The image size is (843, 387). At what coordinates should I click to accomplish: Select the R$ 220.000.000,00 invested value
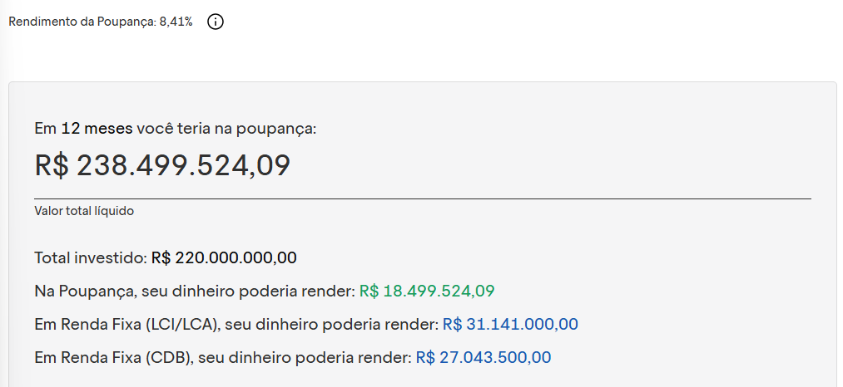click(224, 257)
